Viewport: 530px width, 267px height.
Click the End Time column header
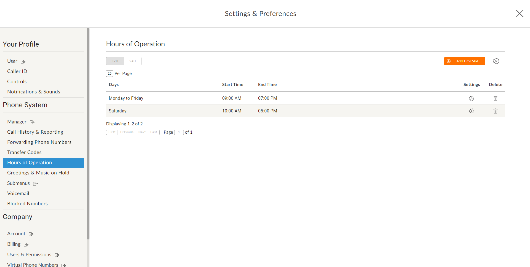click(267, 85)
